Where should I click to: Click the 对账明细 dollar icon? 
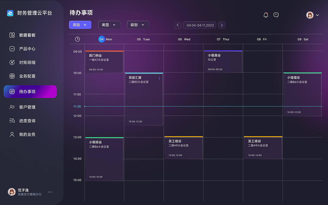tap(12, 62)
